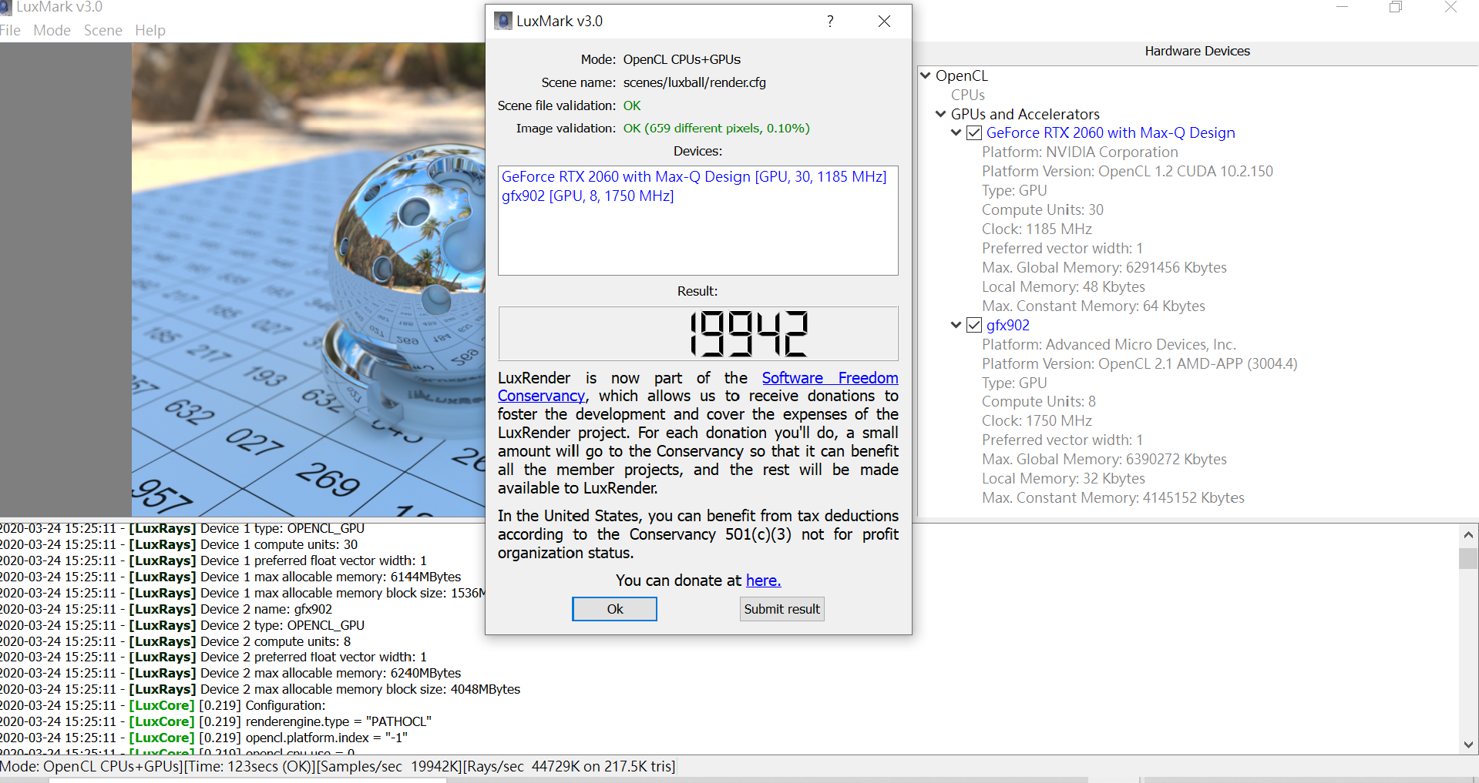Click 'Platform: NVIDIA Corporation' row
This screenshot has height=783, width=1479.
click(x=1080, y=152)
